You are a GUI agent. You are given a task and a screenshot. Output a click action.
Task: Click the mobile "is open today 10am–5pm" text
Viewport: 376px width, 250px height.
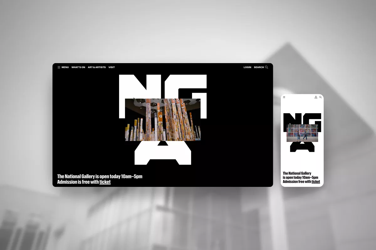[300, 177]
